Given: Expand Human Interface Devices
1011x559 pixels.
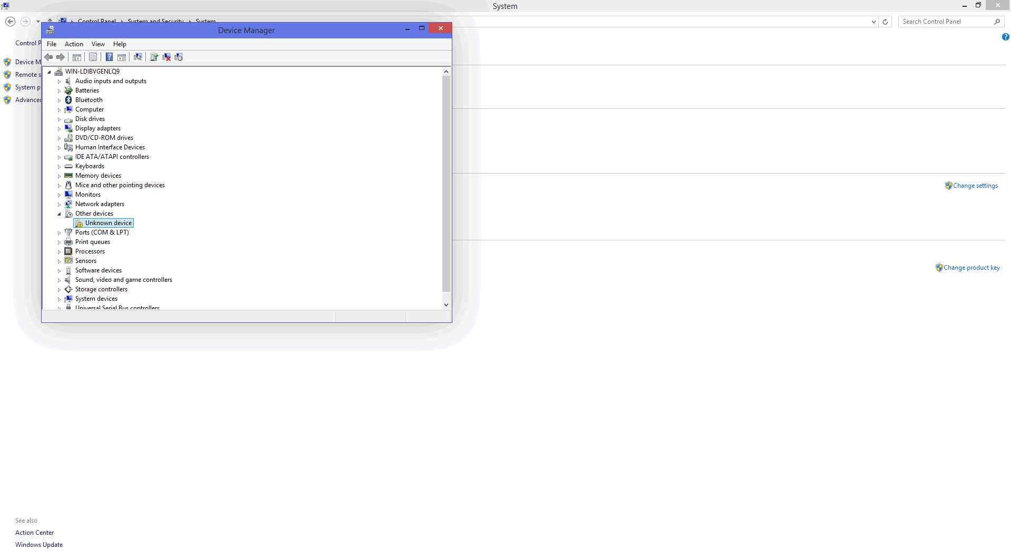Looking at the screenshot, I should point(59,148).
